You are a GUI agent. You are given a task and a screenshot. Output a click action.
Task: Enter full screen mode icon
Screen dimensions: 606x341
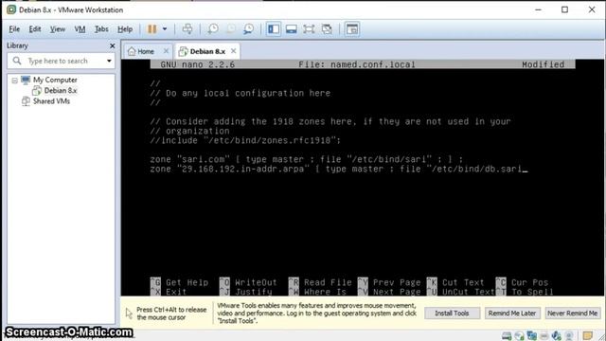point(309,29)
